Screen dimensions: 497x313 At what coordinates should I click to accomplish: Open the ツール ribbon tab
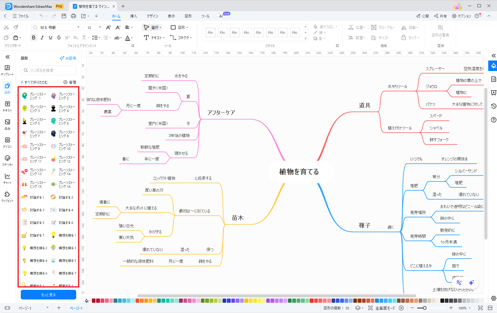205,16
